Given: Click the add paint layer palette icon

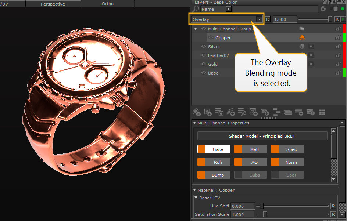Looking at the screenshot, I should click(x=197, y=112).
